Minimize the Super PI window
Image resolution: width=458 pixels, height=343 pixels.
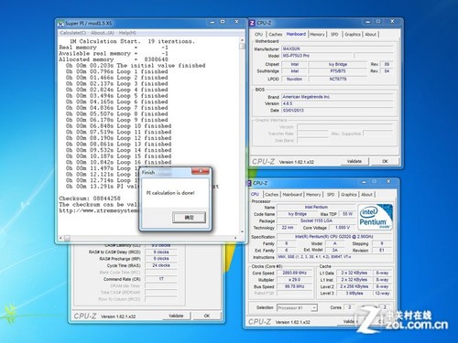coord(213,22)
